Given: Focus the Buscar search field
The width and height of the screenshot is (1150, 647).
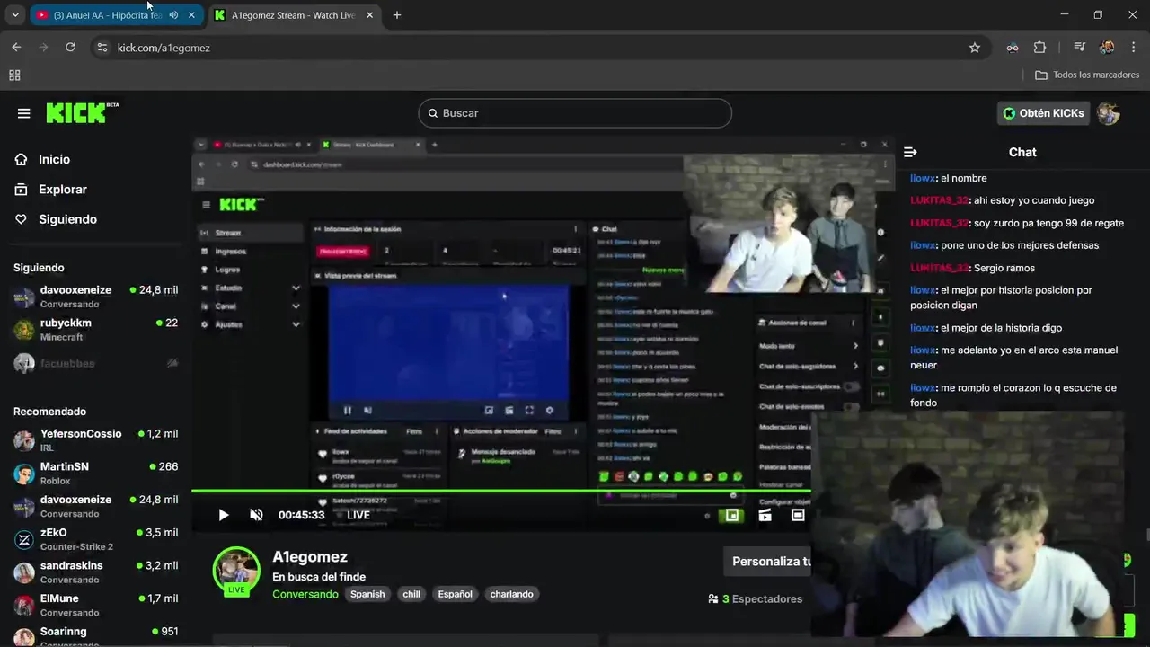Looking at the screenshot, I should coord(575,113).
